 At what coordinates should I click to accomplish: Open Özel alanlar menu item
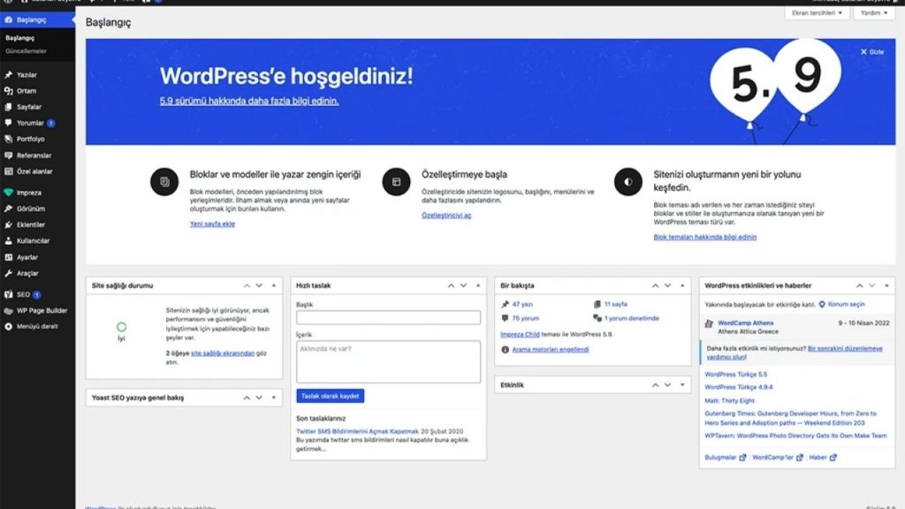34,171
